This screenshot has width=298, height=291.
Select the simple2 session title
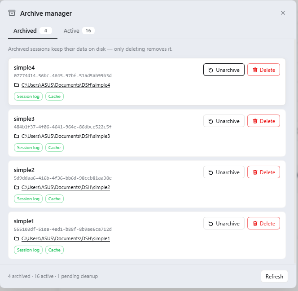(24, 170)
